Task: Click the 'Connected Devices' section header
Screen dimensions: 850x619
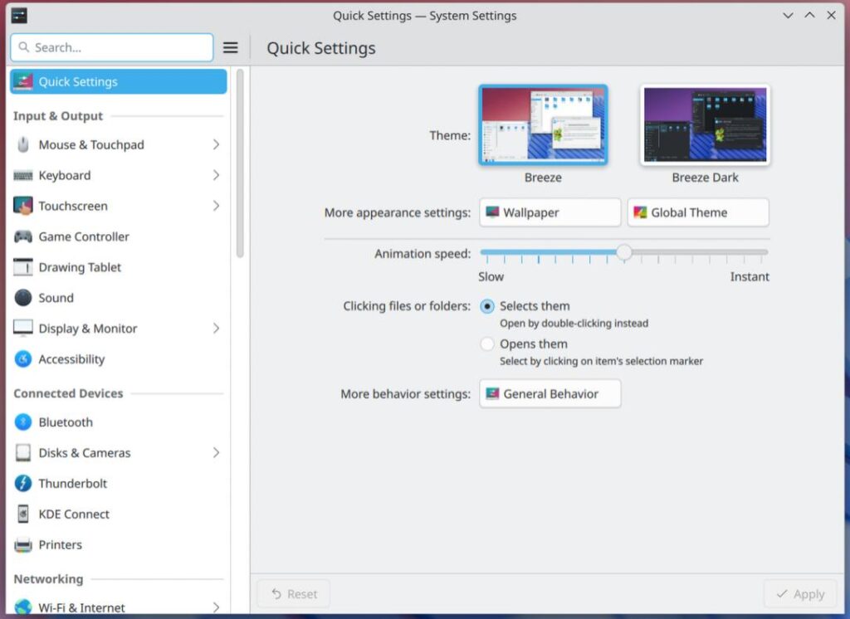Action: (68, 393)
